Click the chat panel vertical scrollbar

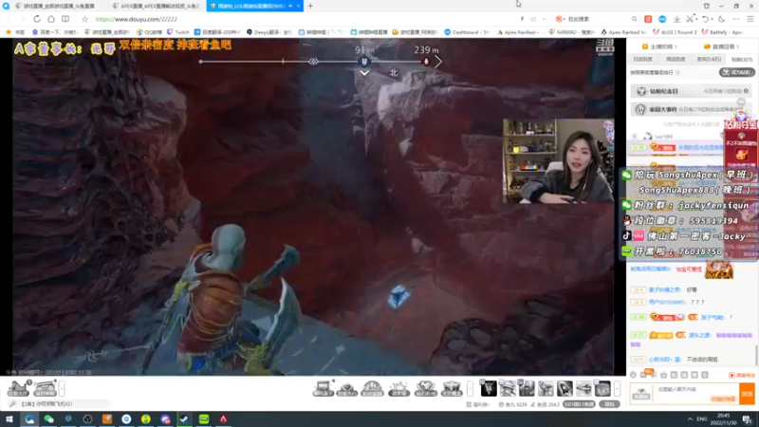[x=756, y=356]
